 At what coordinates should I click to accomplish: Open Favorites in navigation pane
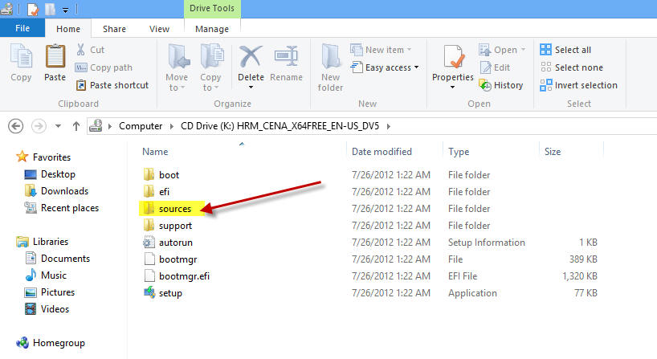43,157
